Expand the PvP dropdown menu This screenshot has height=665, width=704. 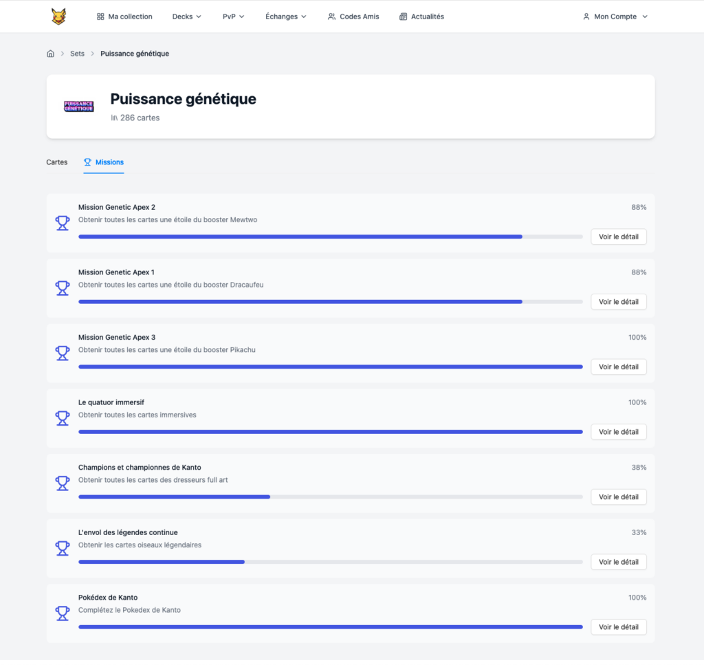coord(234,17)
